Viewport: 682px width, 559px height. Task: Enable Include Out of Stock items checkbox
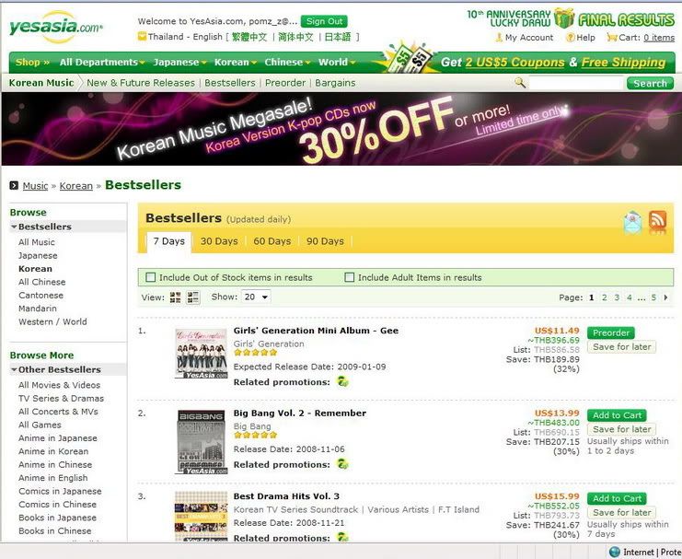click(x=151, y=277)
